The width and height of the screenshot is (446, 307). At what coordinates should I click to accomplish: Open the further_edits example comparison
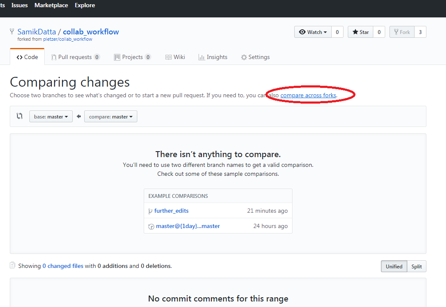[x=171, y=211]
